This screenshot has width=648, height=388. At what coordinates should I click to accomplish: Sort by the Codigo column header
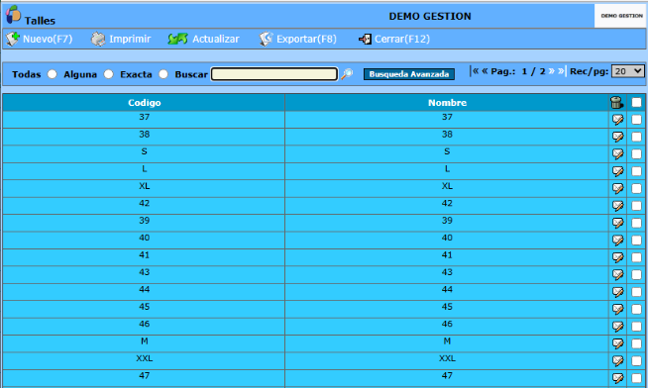145,103
